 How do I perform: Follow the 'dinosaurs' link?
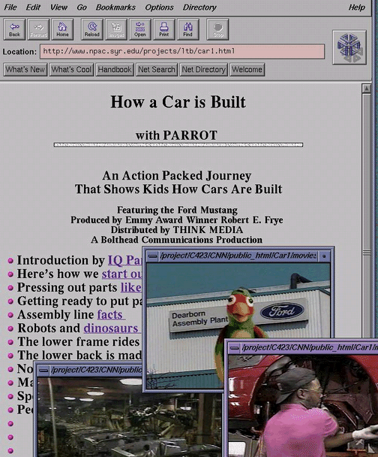112,328
